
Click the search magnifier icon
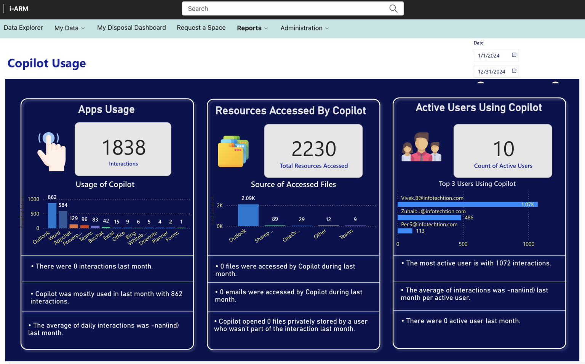coord(393,8)
